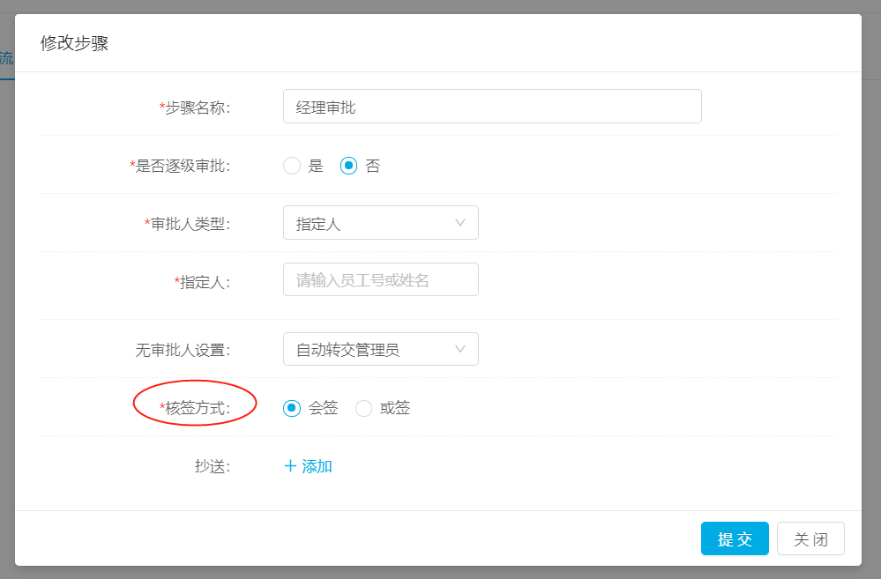The image size is (881, 579).
Task: Open the 审批人类型 dropdown showing 指定人
Action: [x=380, y=223]
